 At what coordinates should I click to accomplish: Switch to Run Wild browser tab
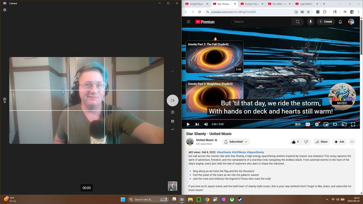click(279, 4)
